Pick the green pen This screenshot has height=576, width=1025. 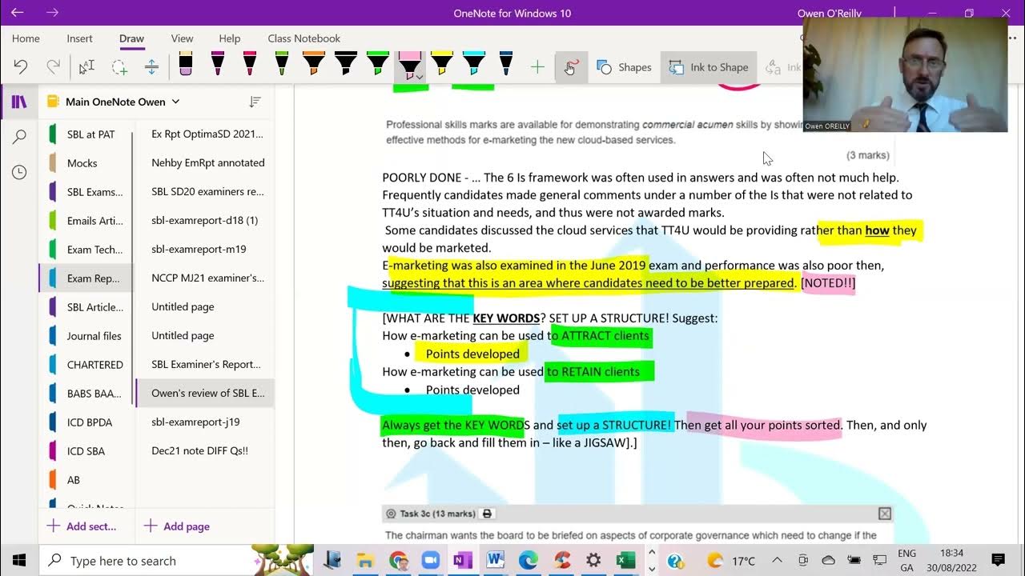point(282,64)
